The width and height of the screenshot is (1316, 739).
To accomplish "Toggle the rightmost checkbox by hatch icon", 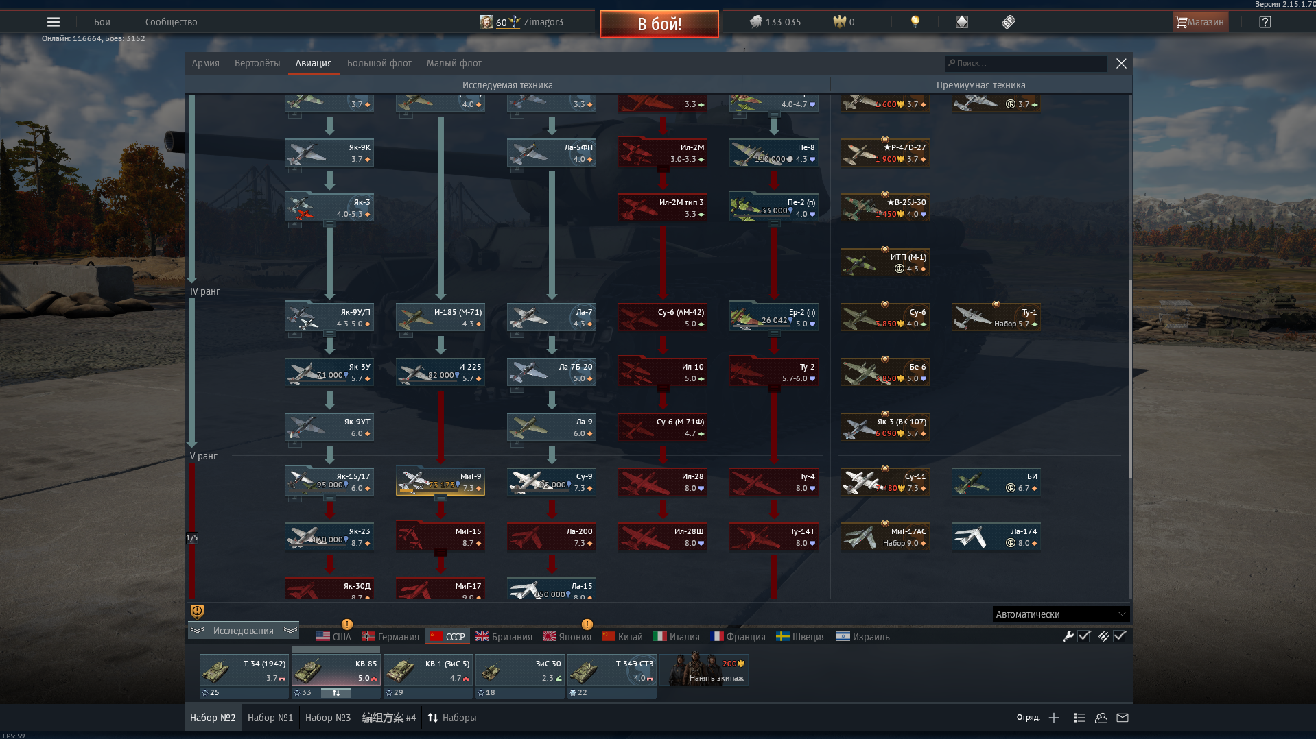I will pos(1120,636).
